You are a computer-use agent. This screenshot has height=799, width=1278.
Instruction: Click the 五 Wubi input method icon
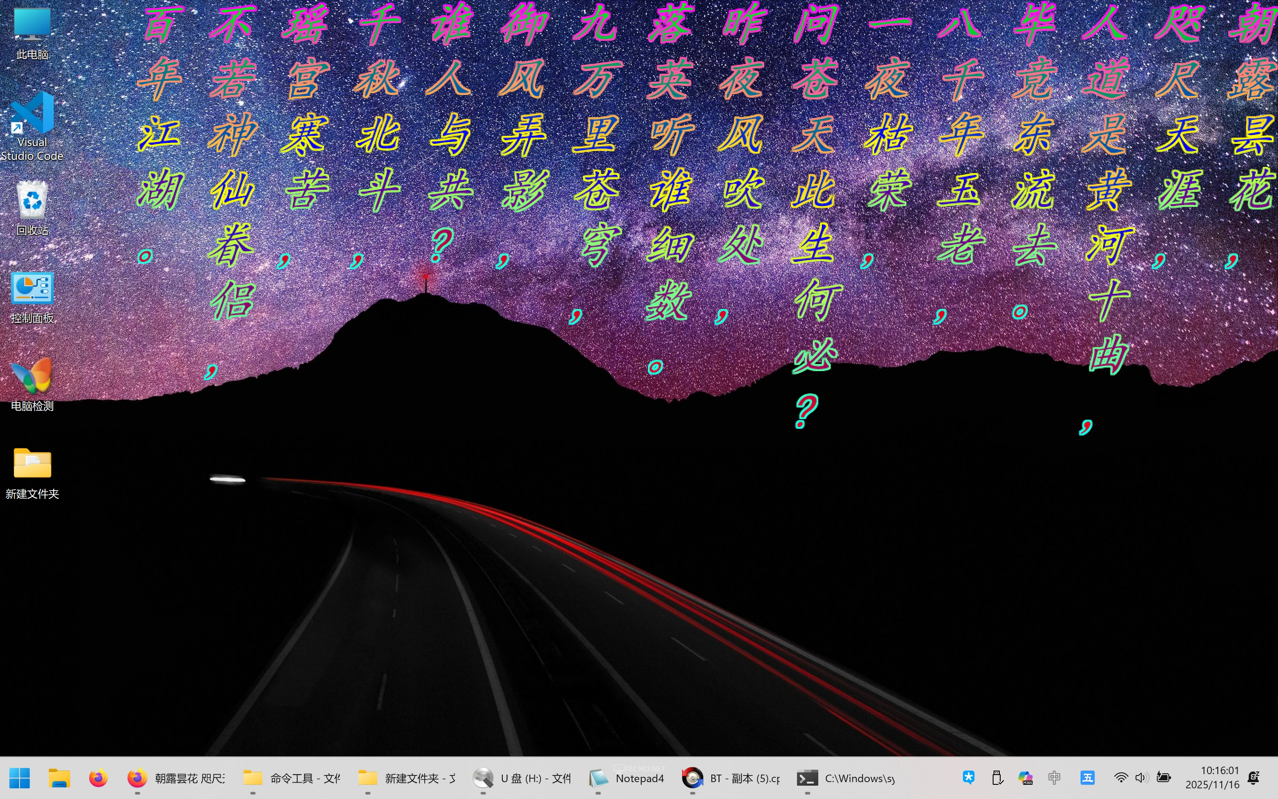[x=1087, y=777]
